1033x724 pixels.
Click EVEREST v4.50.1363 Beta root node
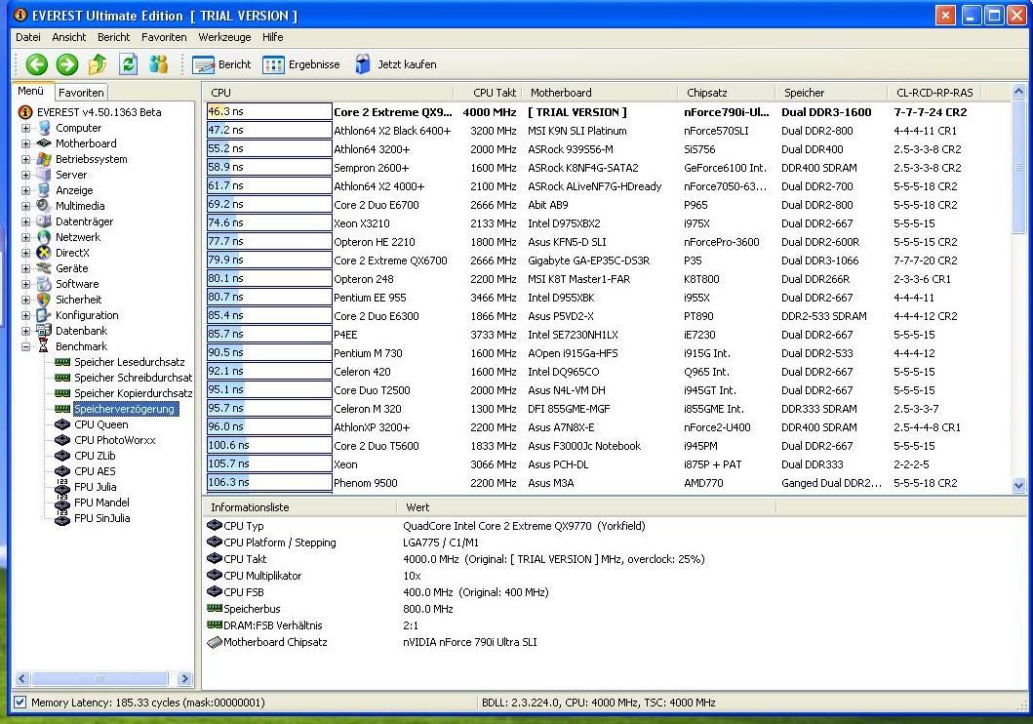click(99, 112)
